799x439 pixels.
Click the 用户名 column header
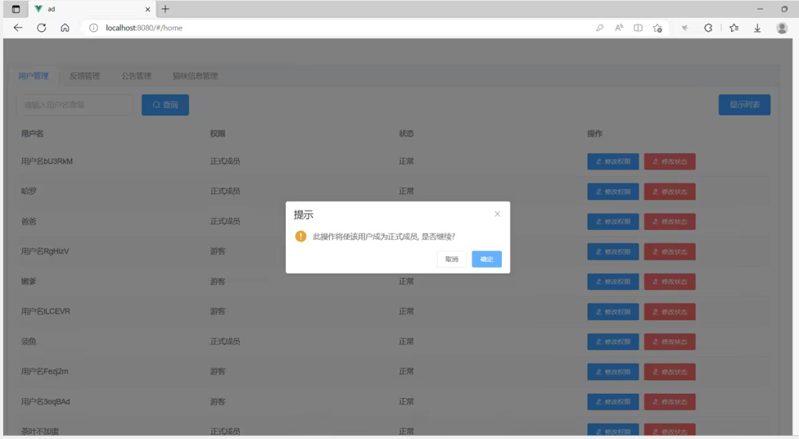click(32, 134)
